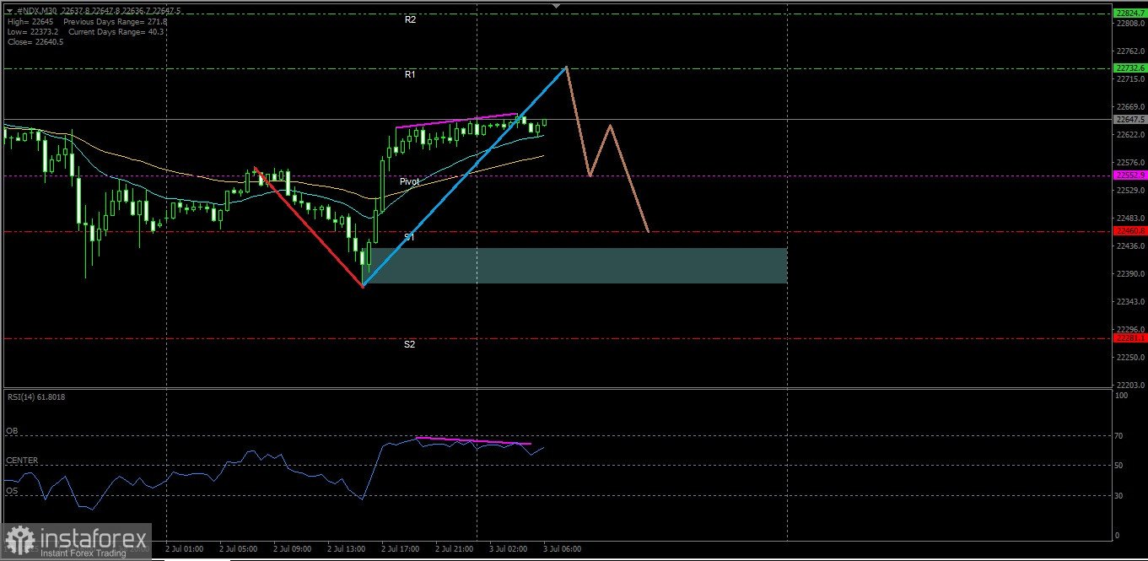
Task: Click the 3 Jul 06:00 time label
Action: point(563,548)
